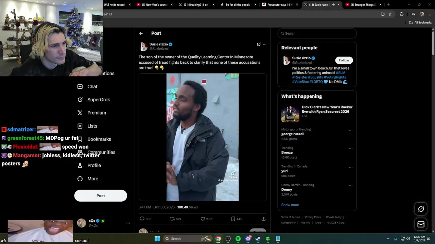
Task: Open Cookie Policy footer link
Action: 334,217
